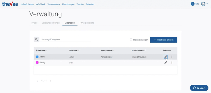Edit employee Fleißig with pencil icon

pyautogui.click(x=166, y=63)
